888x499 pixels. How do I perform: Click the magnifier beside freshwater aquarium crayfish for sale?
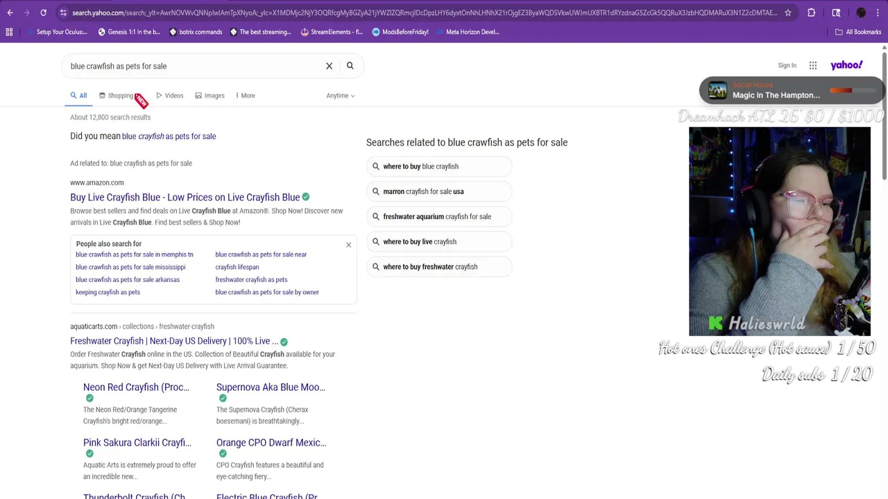[376, 216]
